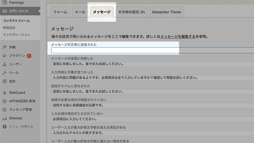Select コンタクトフォーム submenu link
This screenshot has height=143, width=254.
16,21
